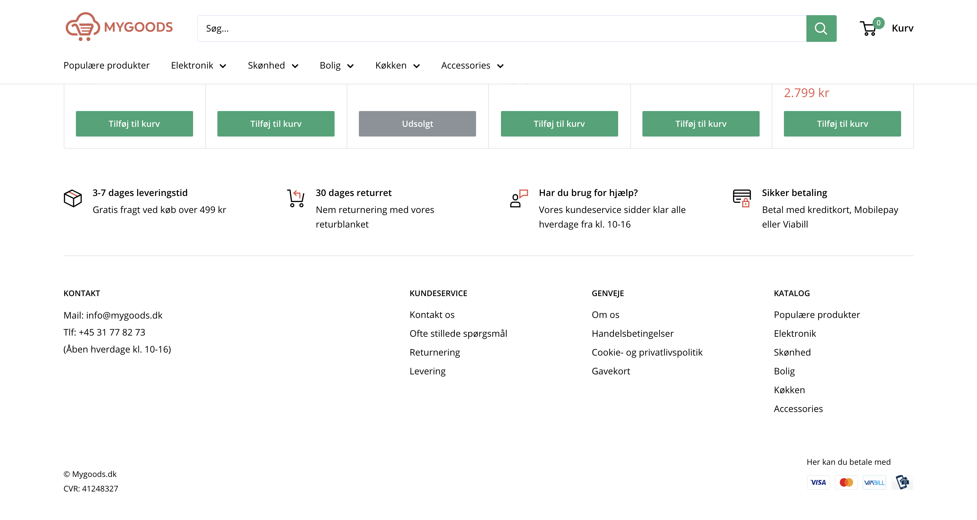The width and height of the screenshot is (977, 520).
Task: Click the Udsolgt sold-out button
Action: coord(417,123)
